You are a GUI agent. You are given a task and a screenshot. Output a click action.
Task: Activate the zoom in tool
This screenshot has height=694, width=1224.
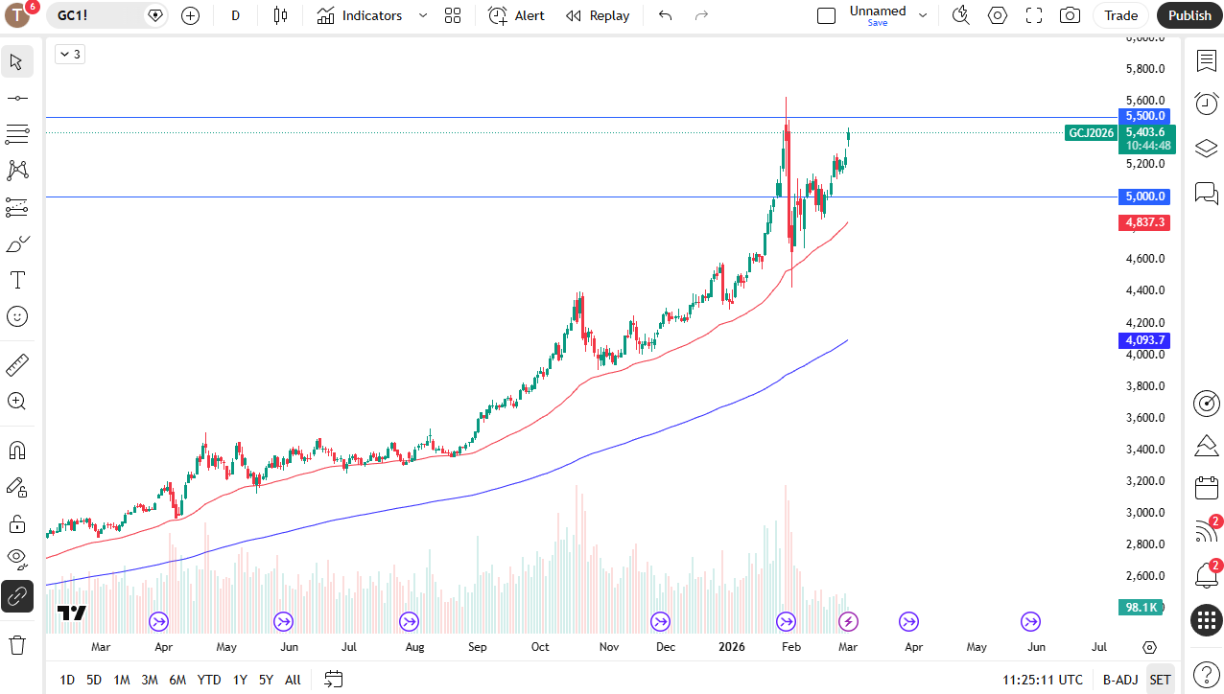tap(16, 402)
